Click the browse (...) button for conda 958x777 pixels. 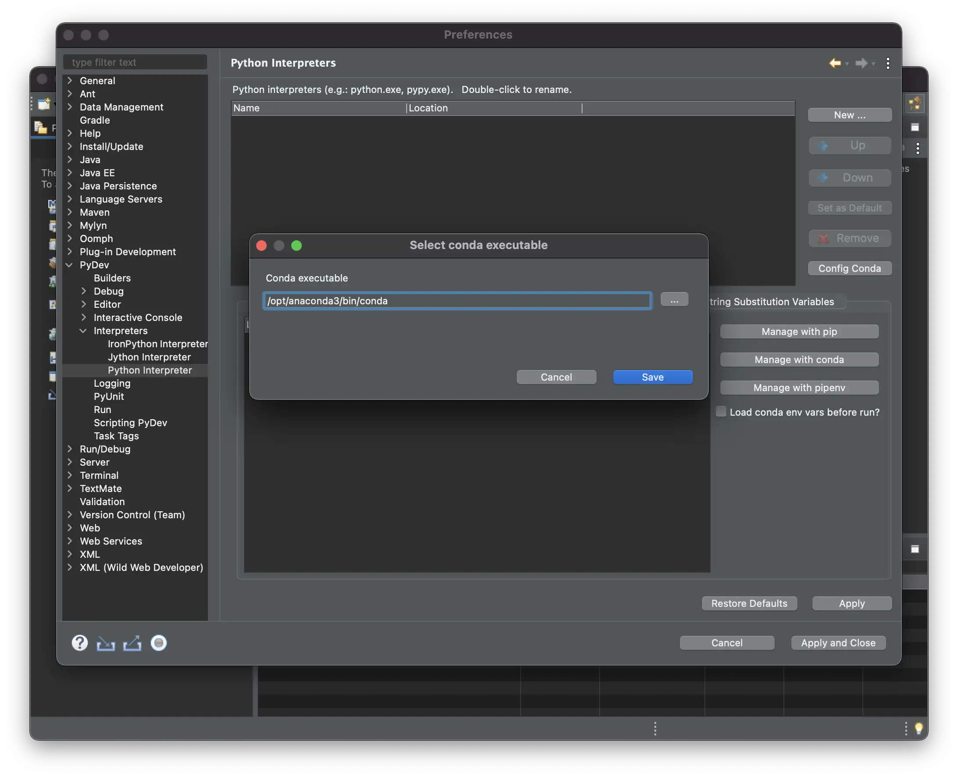click(674, 300)
